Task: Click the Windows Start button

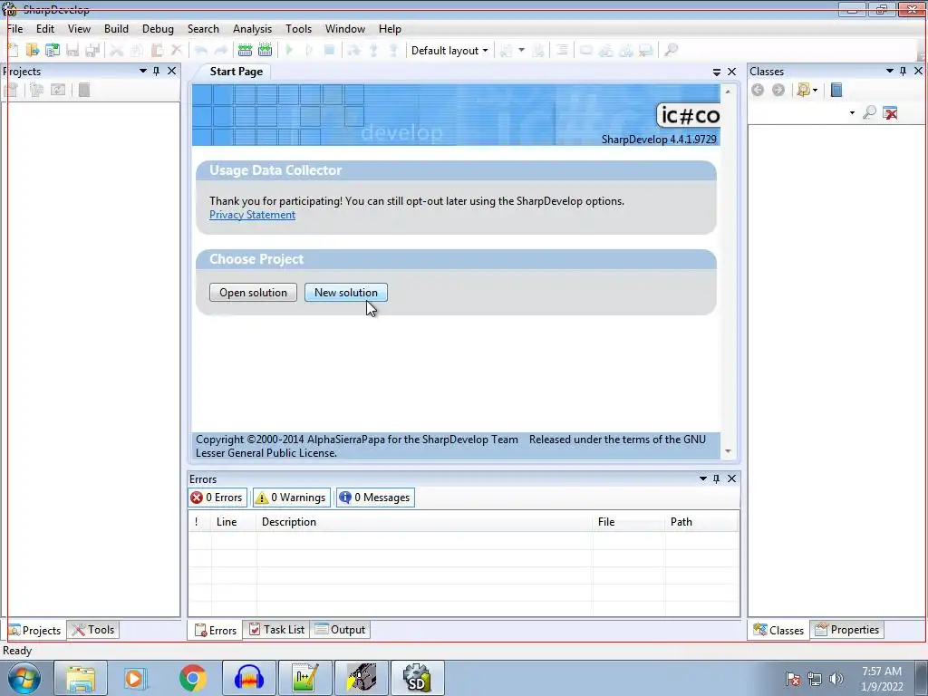Action: [24, 678]
